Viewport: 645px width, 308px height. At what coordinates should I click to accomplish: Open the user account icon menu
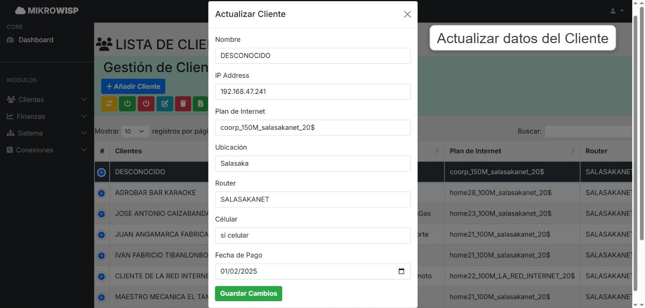click(x=616, y=11)
